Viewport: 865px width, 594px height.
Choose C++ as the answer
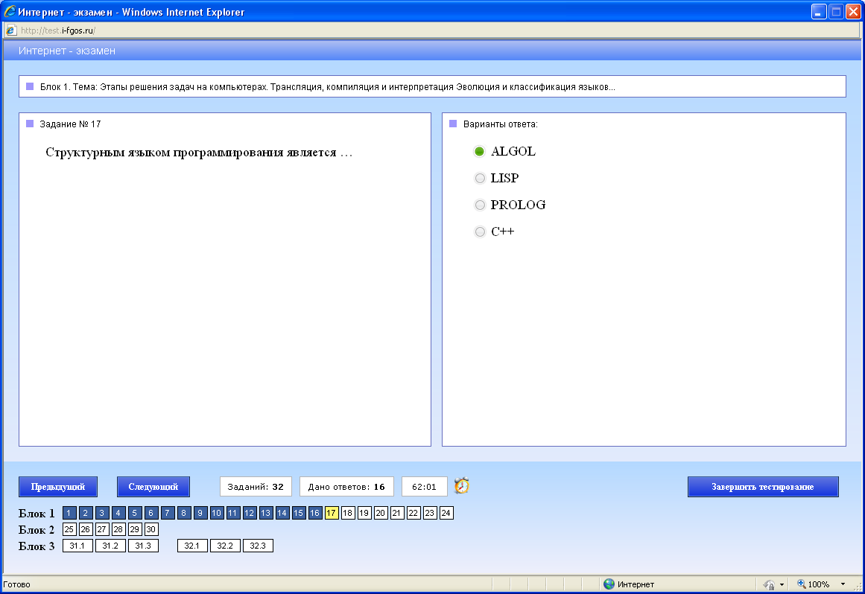click(x=480, y=231)
